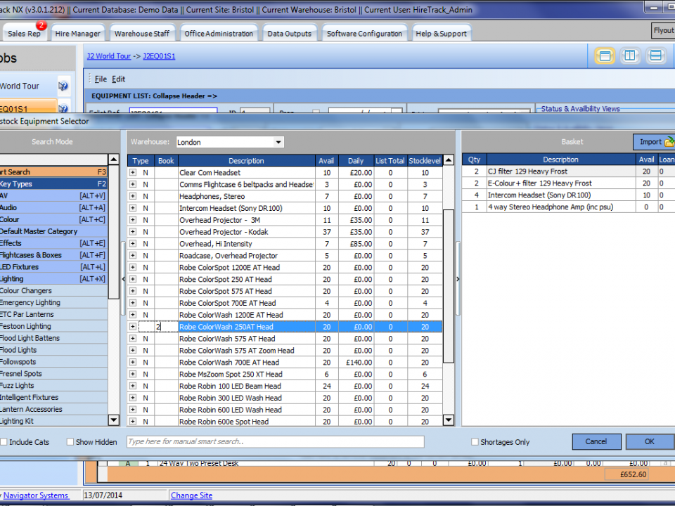Select the single-pane window layout icon

point(604,56)
